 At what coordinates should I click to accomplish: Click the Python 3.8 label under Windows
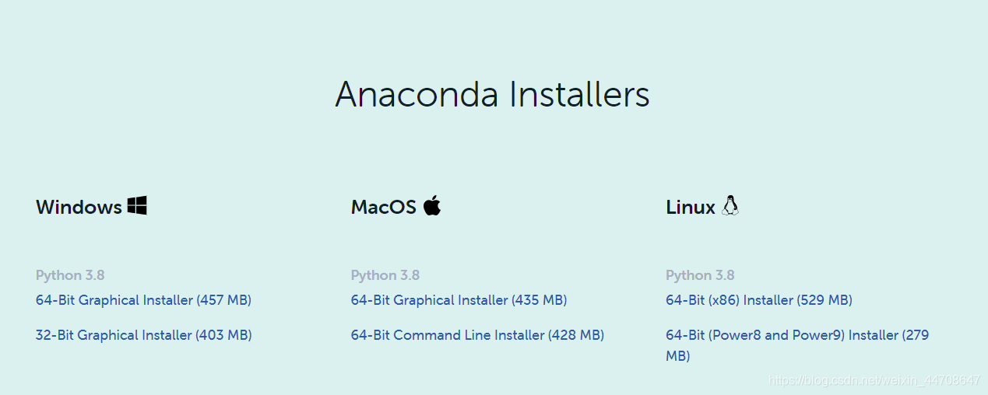[x=70, y=275]
